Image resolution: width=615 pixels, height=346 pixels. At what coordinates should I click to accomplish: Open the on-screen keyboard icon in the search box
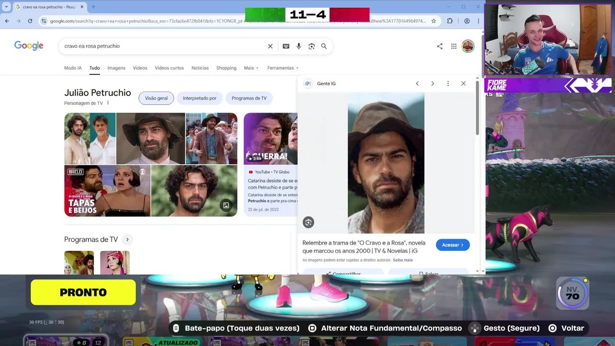[x=286, y=46]
